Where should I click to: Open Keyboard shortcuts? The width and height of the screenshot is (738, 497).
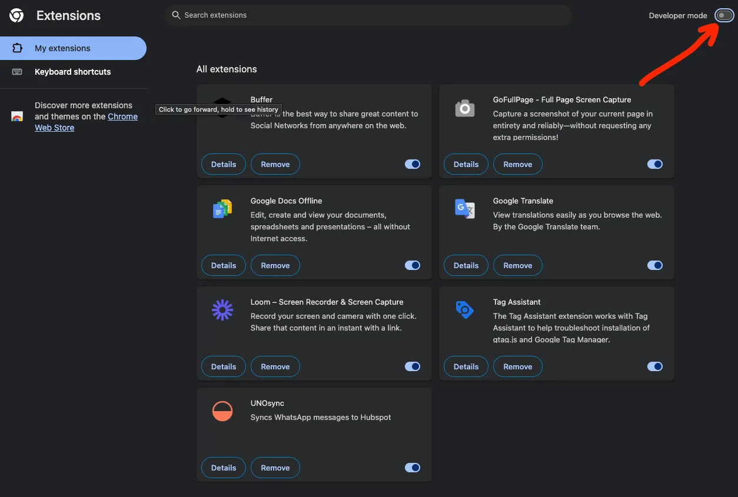pyautogui.click(x=72, y=71)
